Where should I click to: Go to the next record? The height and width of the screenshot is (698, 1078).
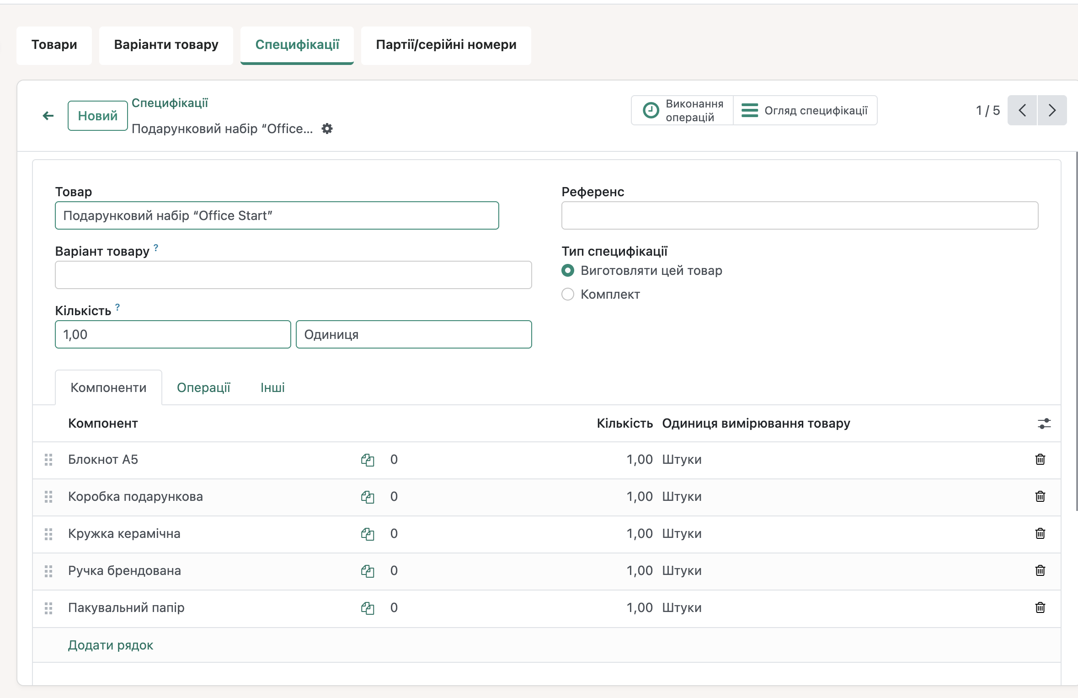(x=1052, y=110)
